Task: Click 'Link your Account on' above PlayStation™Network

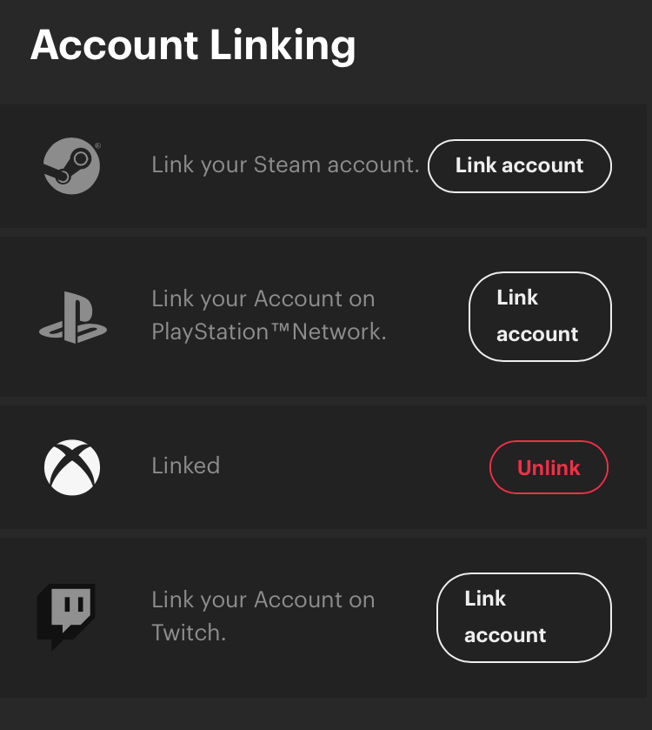Action: click(x=263, y=299)
